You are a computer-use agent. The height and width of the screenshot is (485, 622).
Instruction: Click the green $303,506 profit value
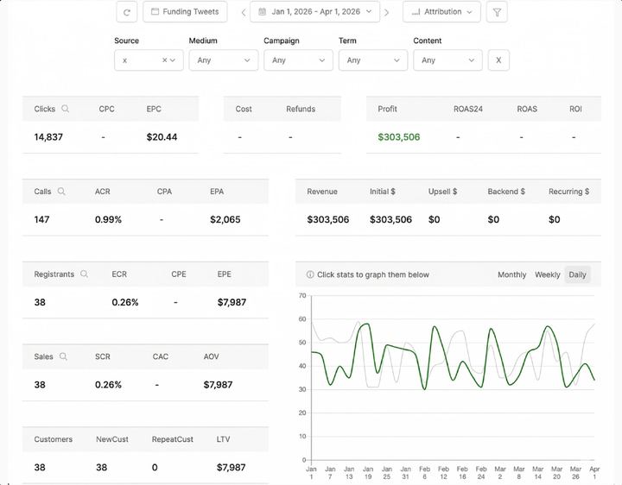[398, 137]
